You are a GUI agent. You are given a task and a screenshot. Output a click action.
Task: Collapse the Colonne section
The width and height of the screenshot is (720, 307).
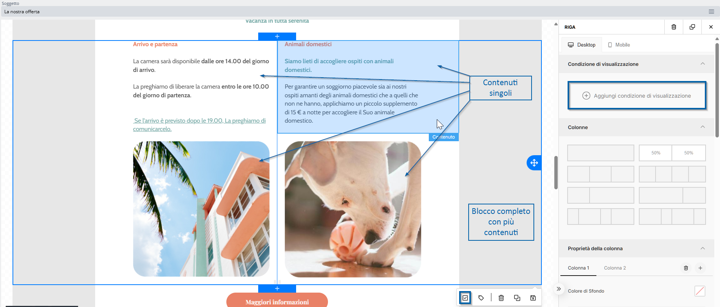coord(703,127)
